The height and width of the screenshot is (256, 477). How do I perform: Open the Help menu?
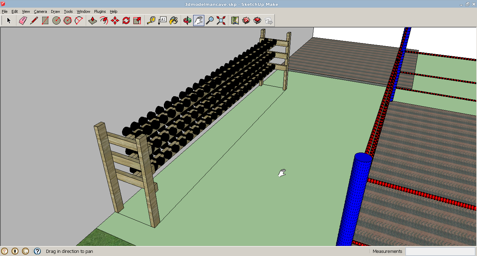click(114, 11)
